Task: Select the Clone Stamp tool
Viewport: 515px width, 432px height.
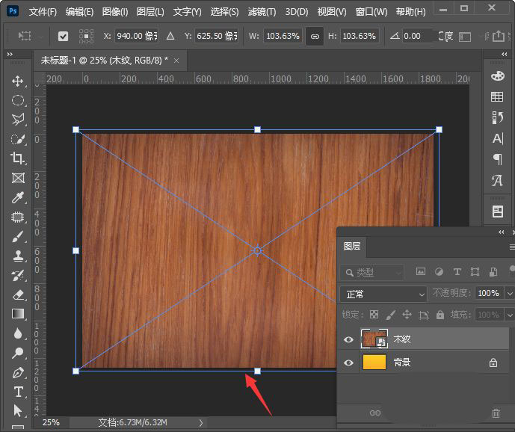Action: [x=18, y=256]
